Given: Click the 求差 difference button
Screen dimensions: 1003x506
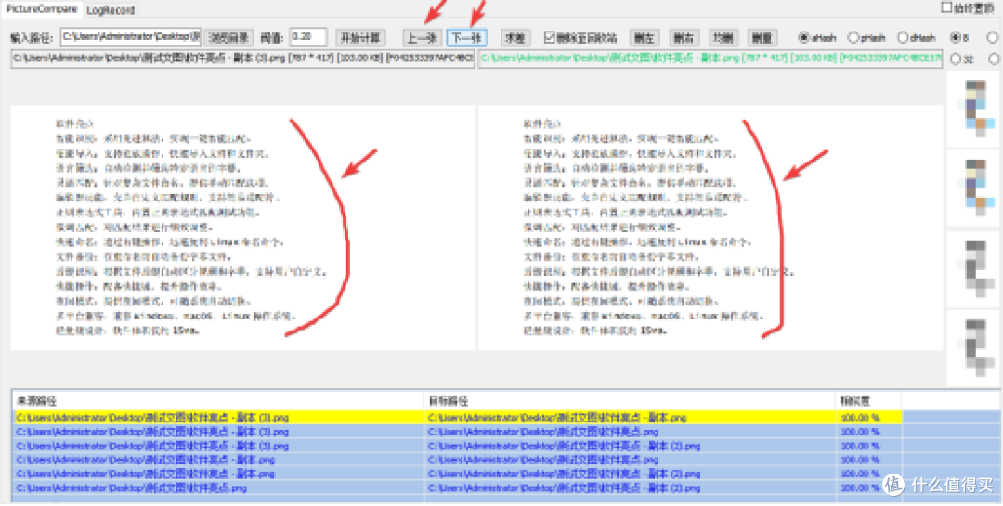Looking at the screenshot, I should (515, 38).
